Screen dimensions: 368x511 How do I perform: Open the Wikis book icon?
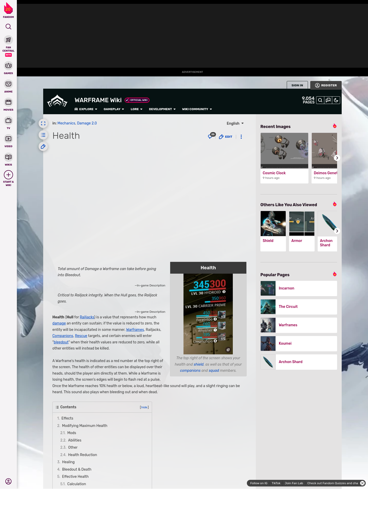[8, 157]
